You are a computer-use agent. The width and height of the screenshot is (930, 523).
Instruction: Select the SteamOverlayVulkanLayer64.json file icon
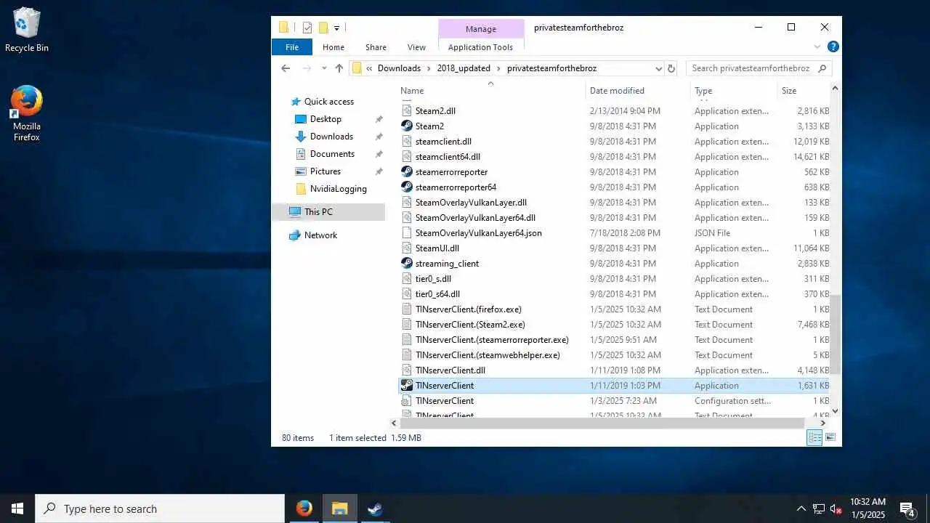(x=407, y=233)
